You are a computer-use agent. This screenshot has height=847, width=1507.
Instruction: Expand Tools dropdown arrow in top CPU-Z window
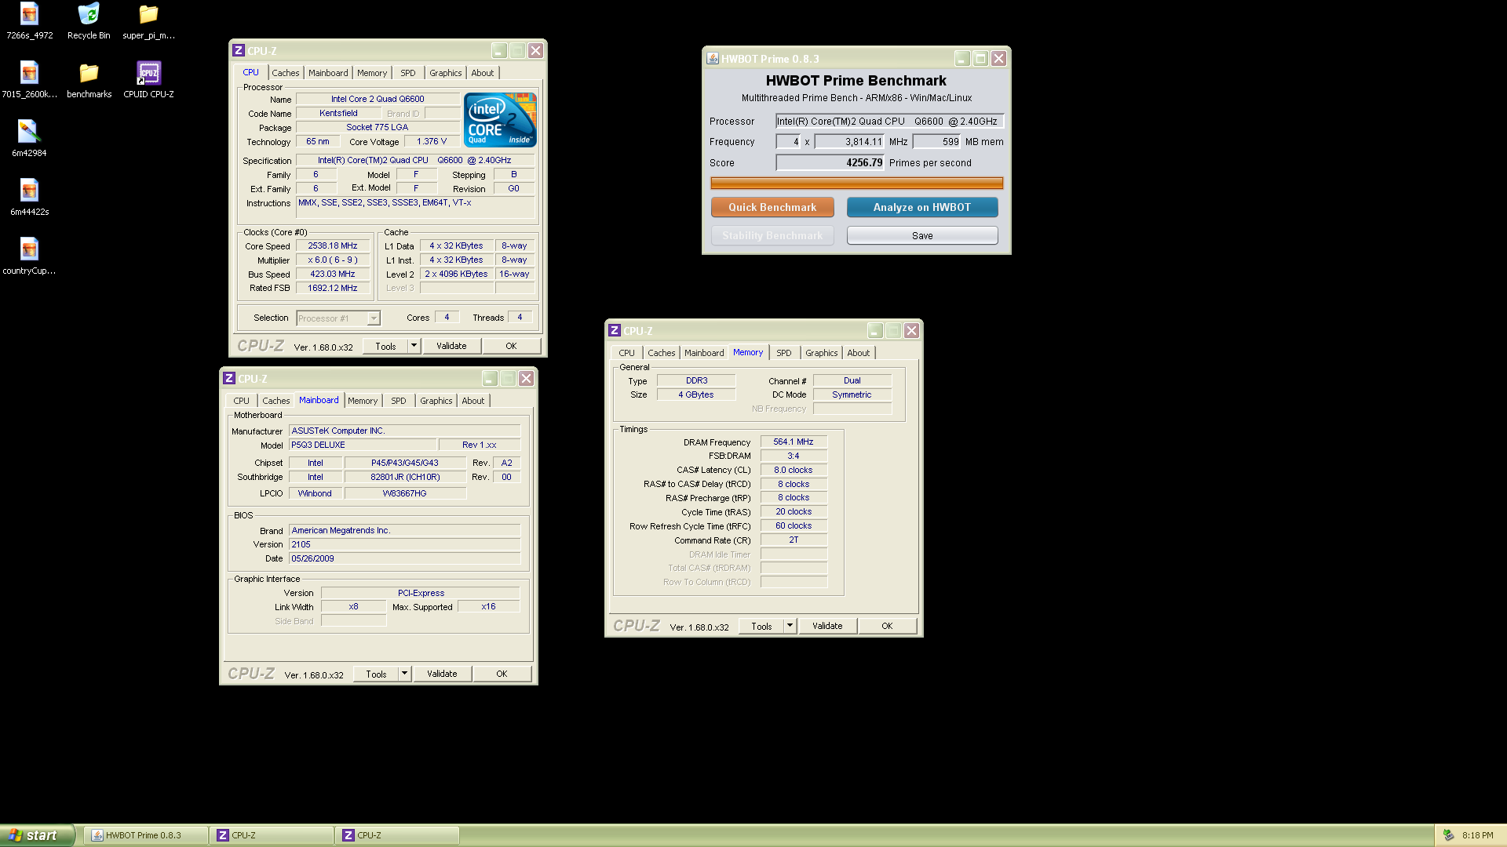[414, 346]
